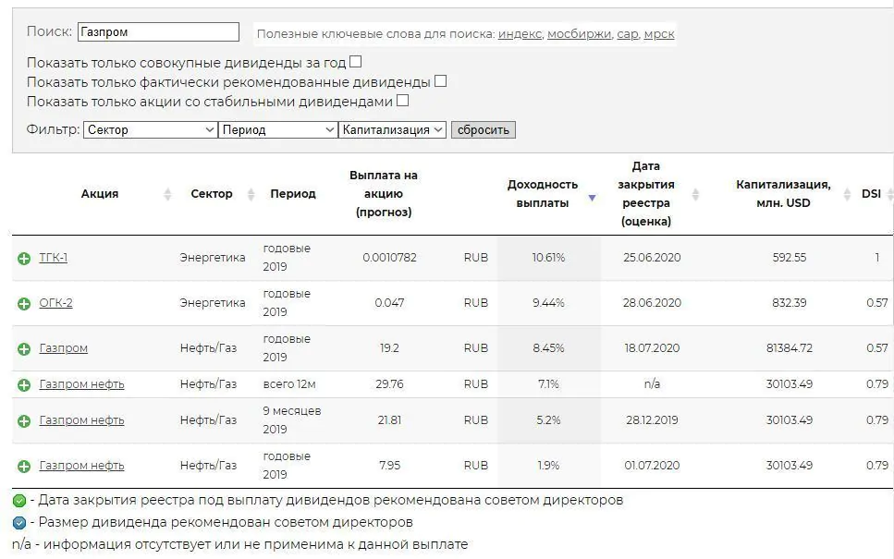Sort by Дата закрытия реестра arrows
Viewport: 894px width, 559px height.
tap(695, 194)
